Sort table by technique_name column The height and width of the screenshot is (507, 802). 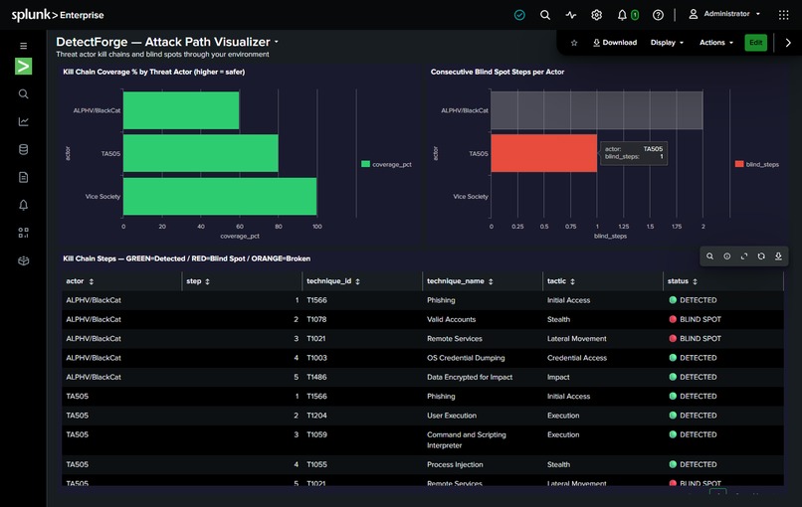[491, 281]
